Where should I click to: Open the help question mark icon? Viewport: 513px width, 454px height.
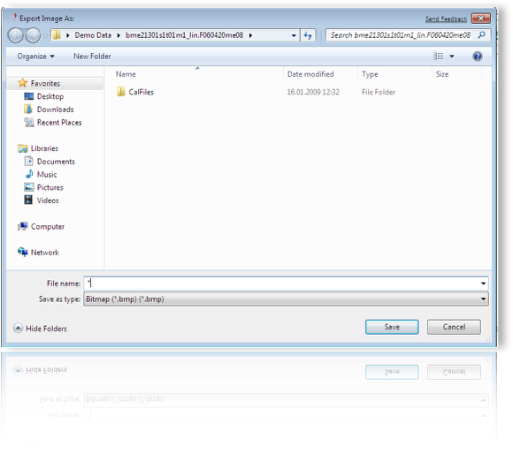click(478, 57)
